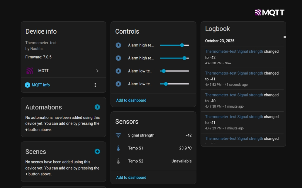Image resolution: width=302 pixels, height=188 pixels.
Task: Click the topmost Alarm high temperature slider
Action: click(174, 45)
